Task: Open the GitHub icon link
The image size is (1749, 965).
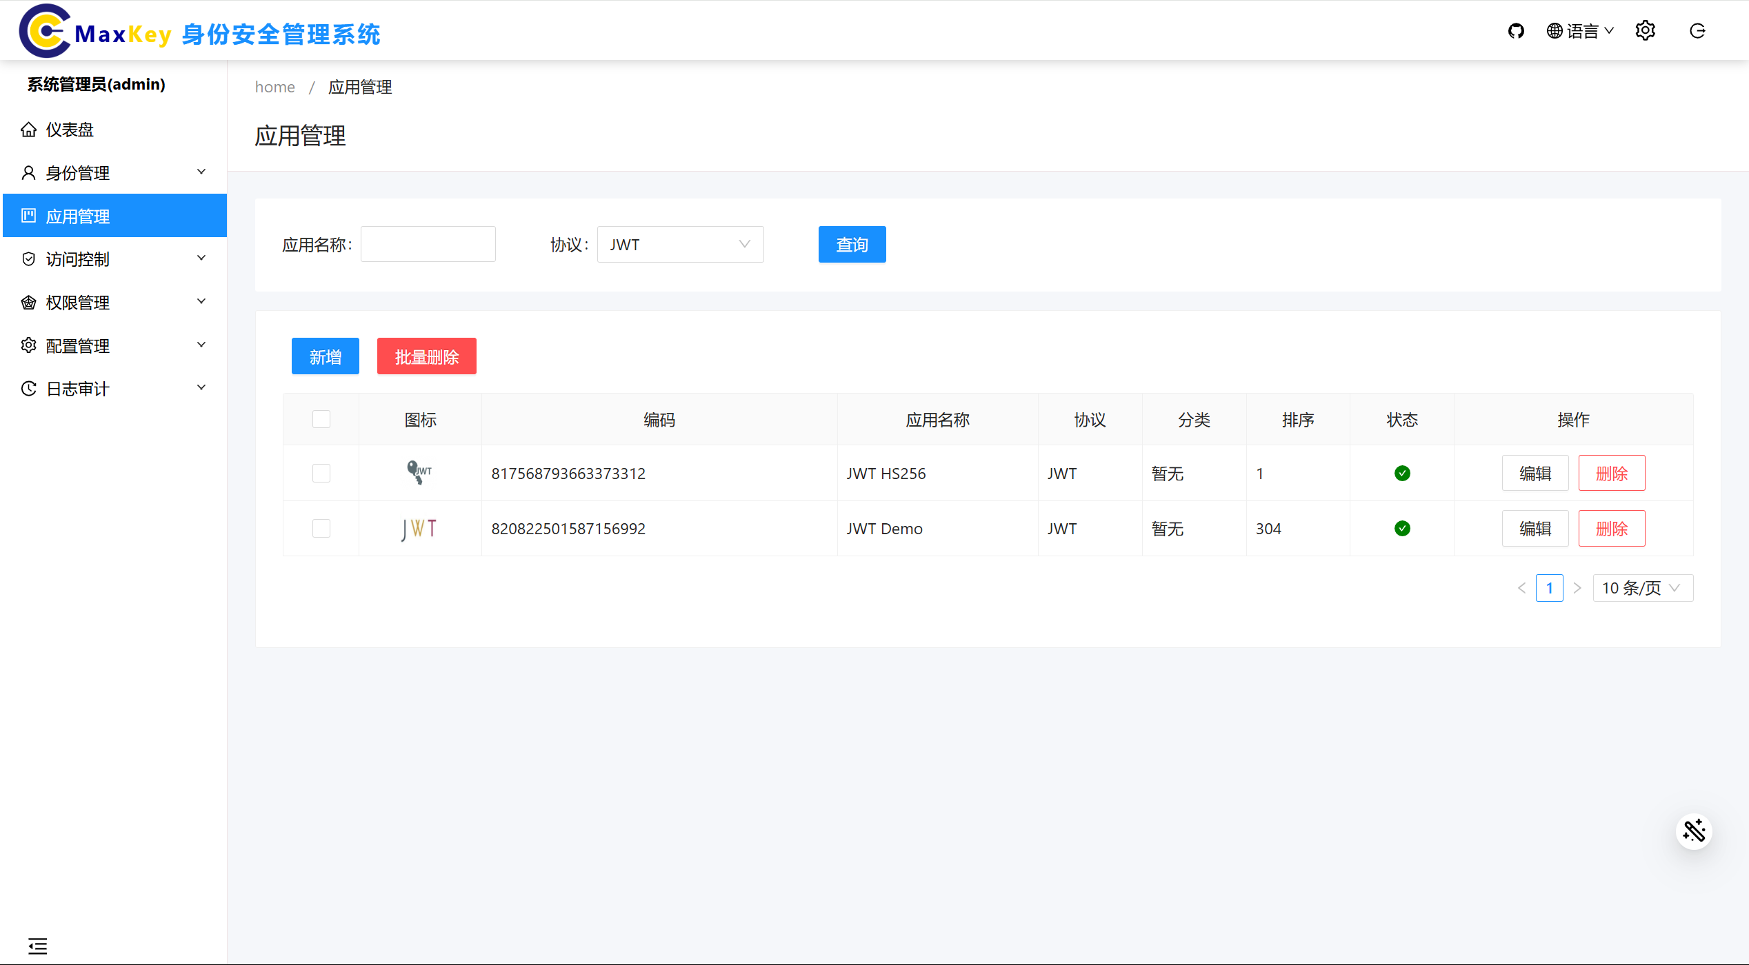Action: tap(1515, 31)
